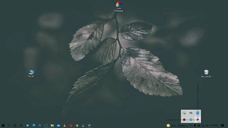Select the Recycle Bin desktop icon

pyautogui.click(x=206, y=74)
